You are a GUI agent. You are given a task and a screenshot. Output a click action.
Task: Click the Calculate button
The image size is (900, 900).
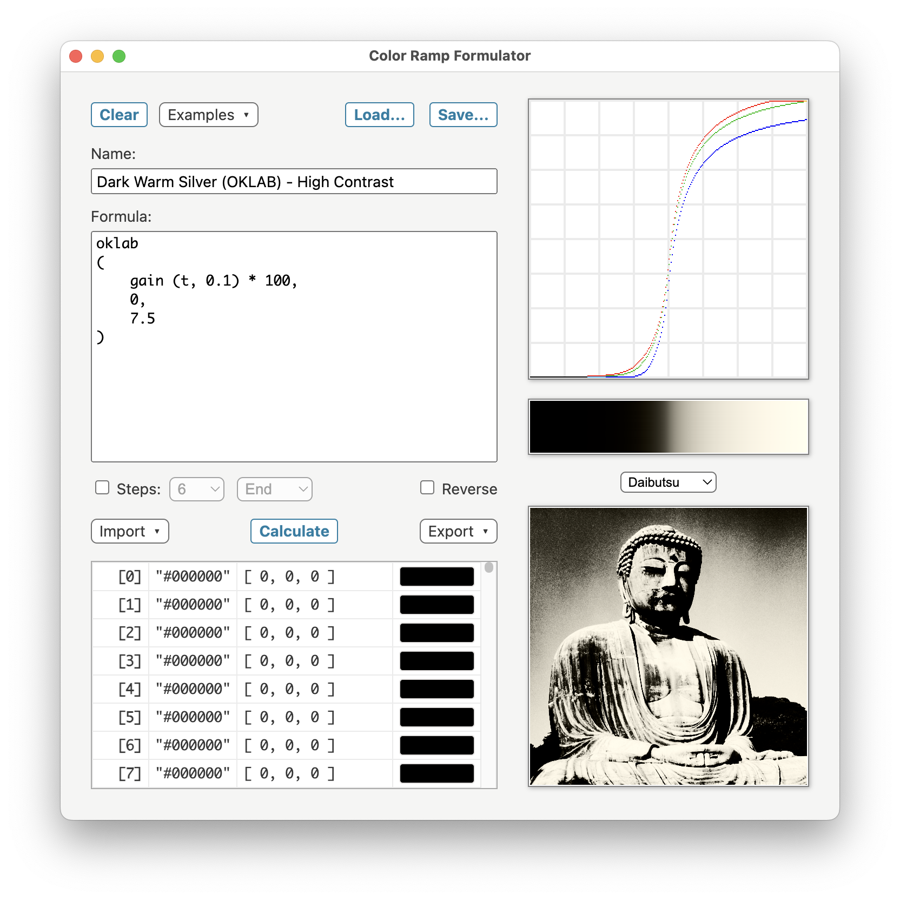pos(294,531)
